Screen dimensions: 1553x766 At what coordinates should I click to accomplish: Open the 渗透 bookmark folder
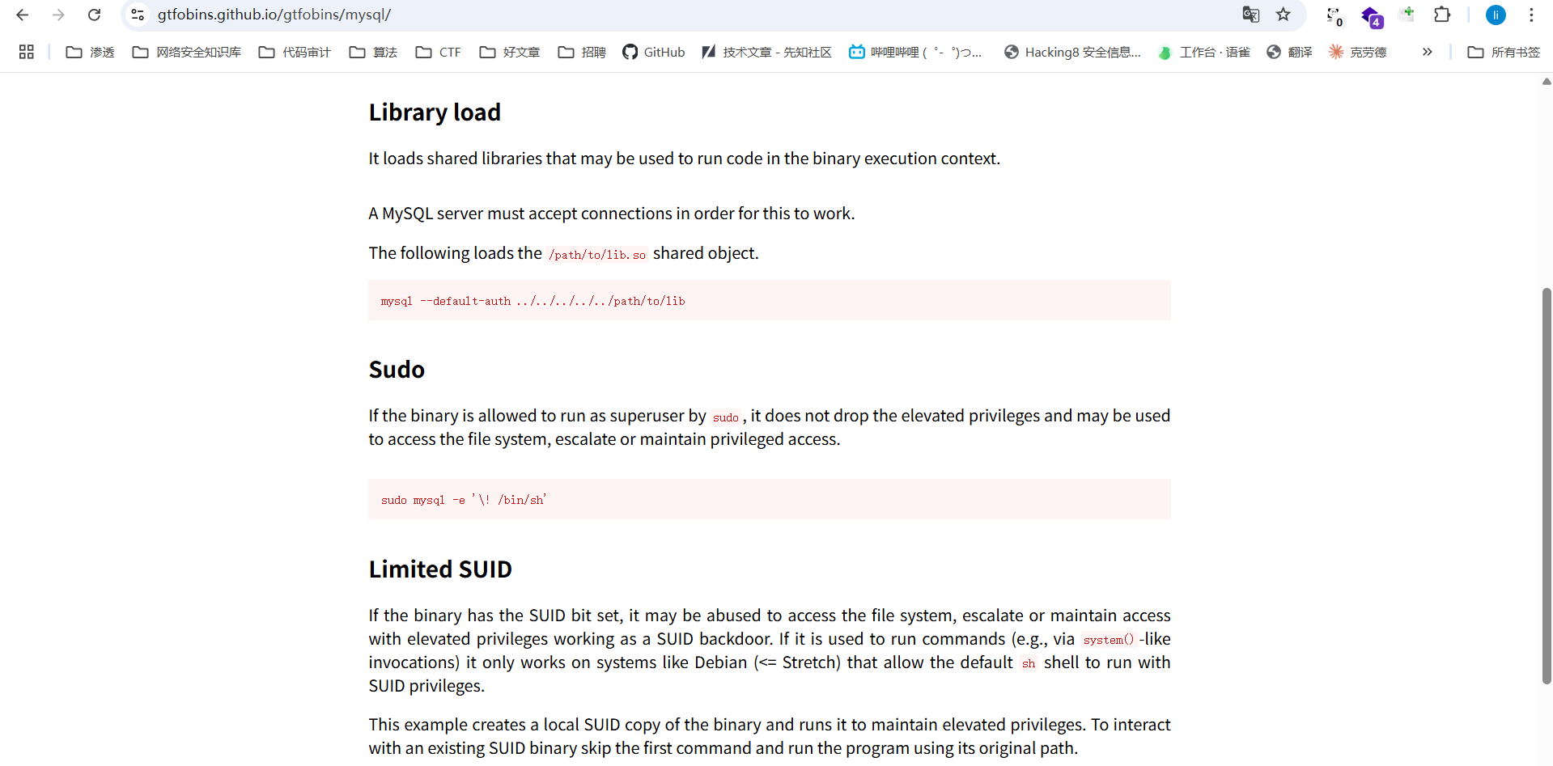pos(91,52)
